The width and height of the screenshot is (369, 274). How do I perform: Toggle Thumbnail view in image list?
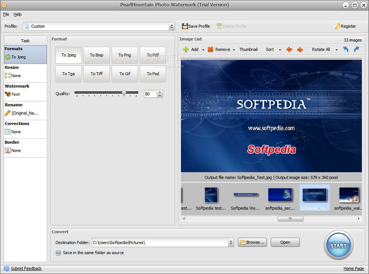(248, 49)
